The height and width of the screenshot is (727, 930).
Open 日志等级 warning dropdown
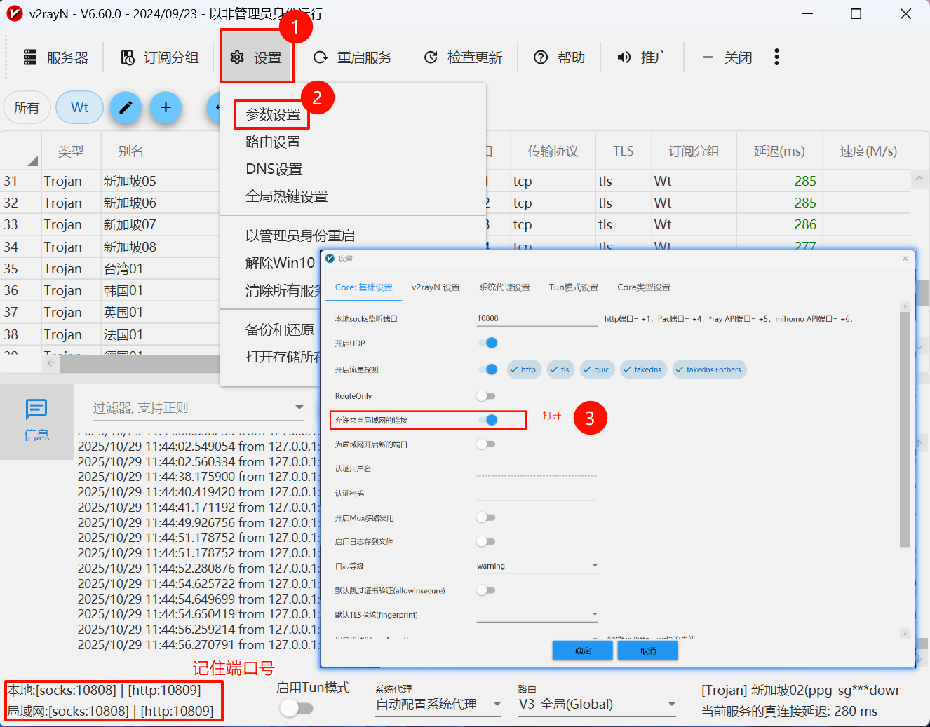[537, 566]
